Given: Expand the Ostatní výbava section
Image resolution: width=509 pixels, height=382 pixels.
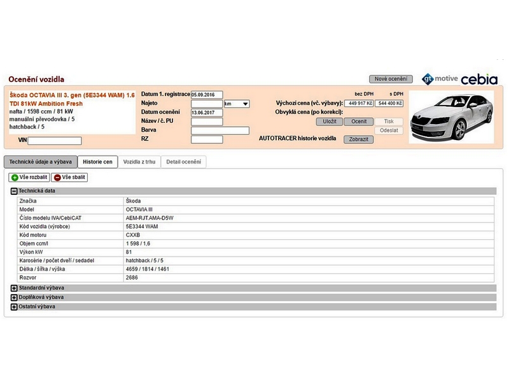Looking at the screenshot, I should 14,307.
